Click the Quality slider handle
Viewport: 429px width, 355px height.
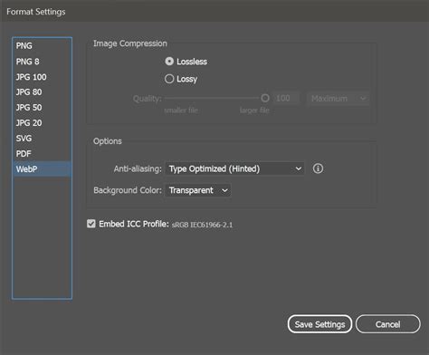[x=265, y=98]
